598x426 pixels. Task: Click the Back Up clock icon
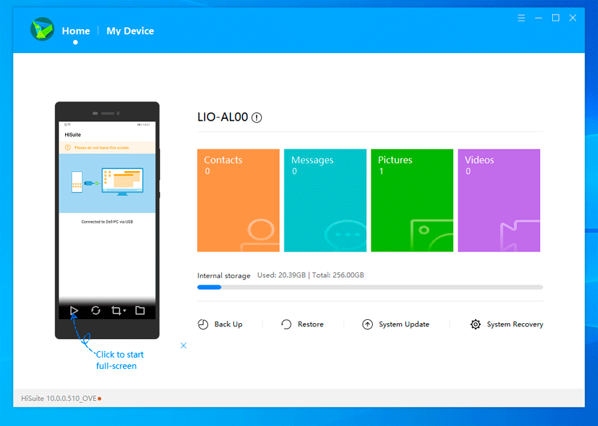pyautogui.click(x=203, y=324)
